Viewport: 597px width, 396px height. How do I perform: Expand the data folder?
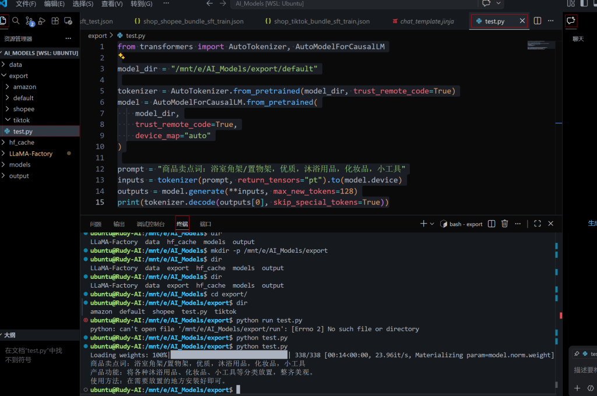click(15, 65)
